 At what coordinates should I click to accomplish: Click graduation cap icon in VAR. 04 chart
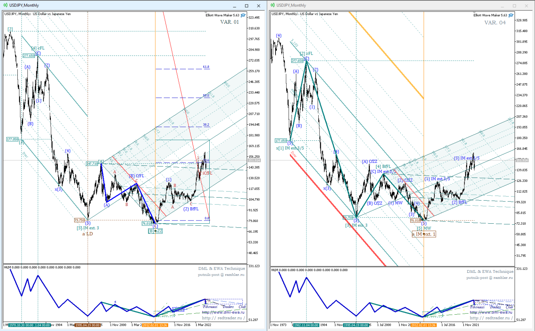(x=511, y=15)
